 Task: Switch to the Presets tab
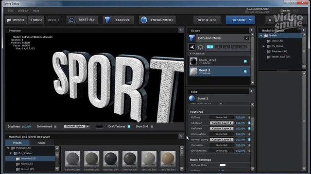click(17, 143)
